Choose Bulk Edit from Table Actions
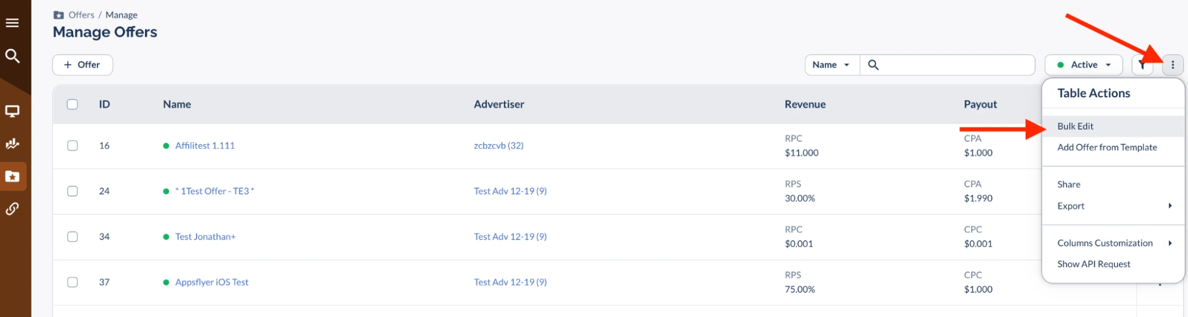1188x317 pixels. coord(1075,126)
